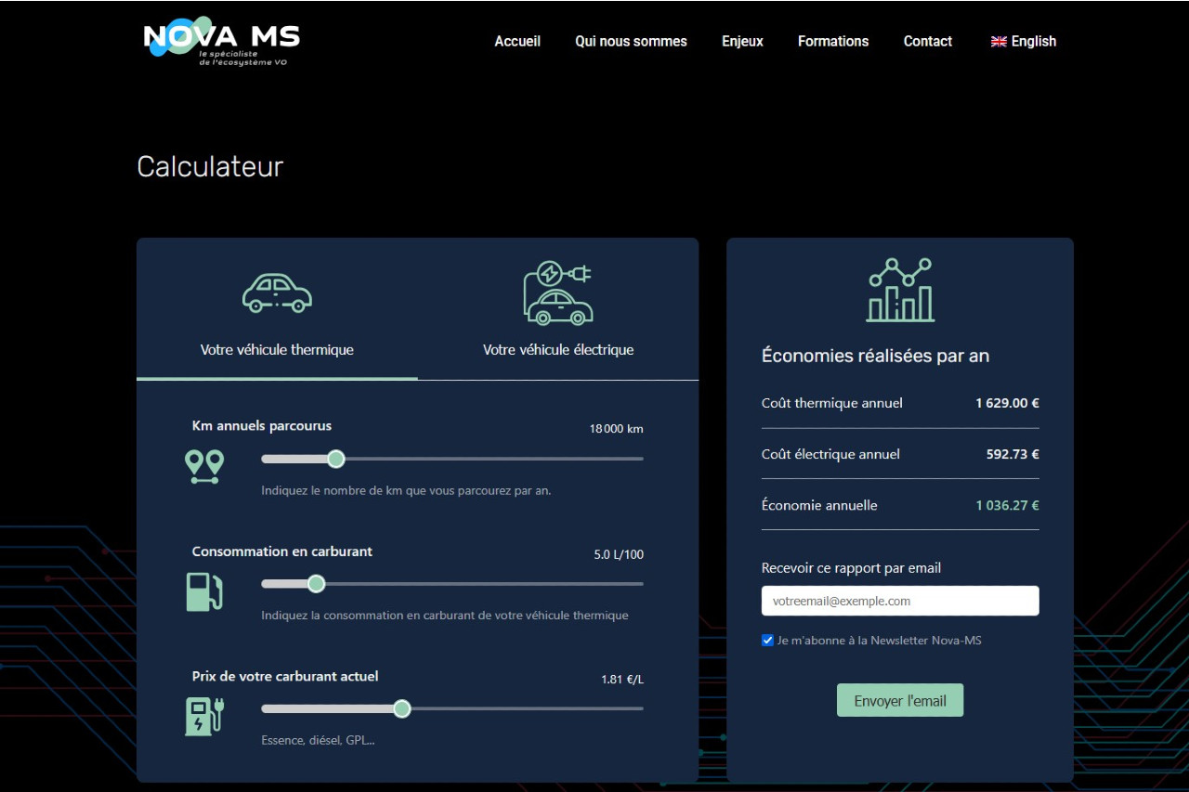Click the km per year hint text
Screen dimensions: 1189x792
406,490
